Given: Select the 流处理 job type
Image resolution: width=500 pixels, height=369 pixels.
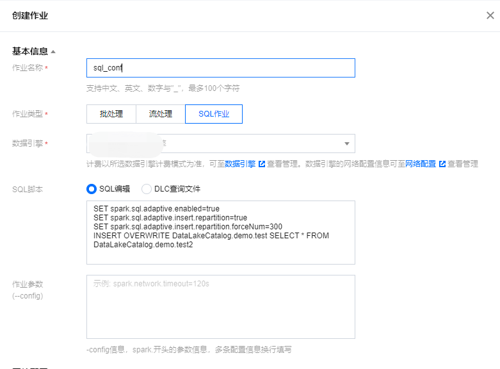Looking at the screenshot, I should (161, 114).
